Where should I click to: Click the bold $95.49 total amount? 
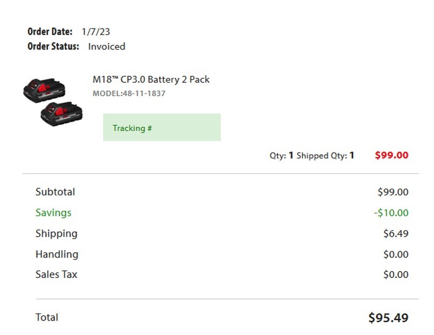(x=388, y=318)
